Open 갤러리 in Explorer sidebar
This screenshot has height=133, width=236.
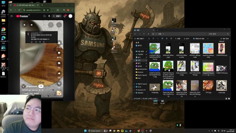tap(139, 45)
